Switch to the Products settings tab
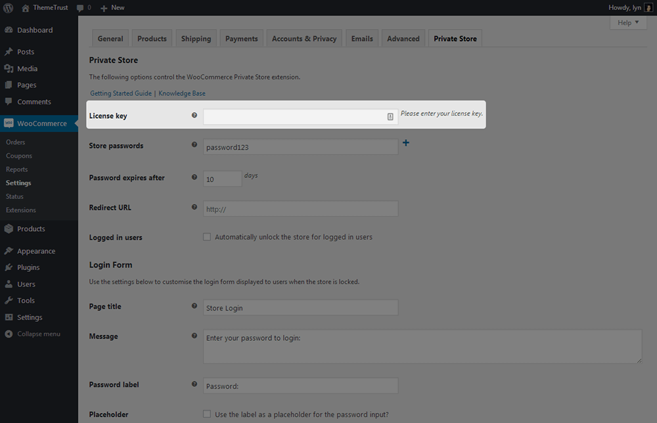The width and height of the screenshot is (657, 423). (x=152, y=39)
